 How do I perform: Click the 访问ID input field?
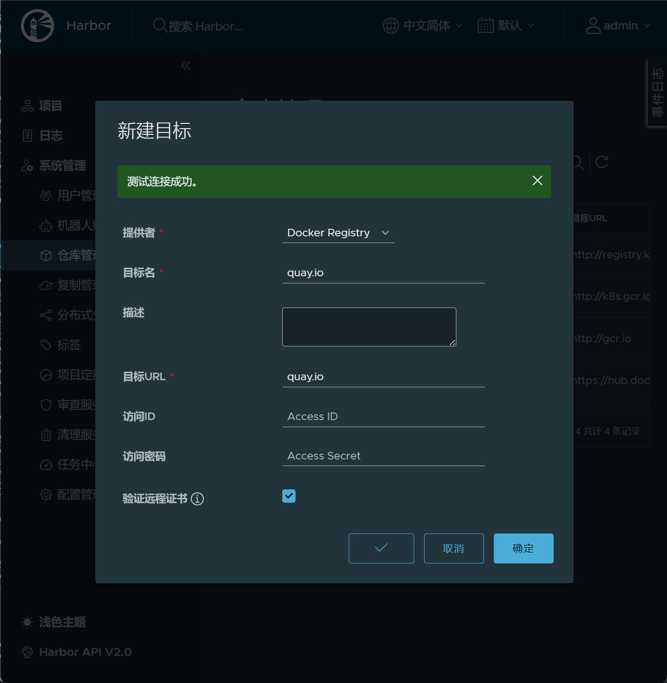[x=383, y=416]
